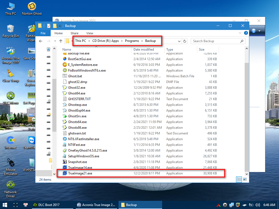Open the View ribbon tab

click(x=90, y=33)
